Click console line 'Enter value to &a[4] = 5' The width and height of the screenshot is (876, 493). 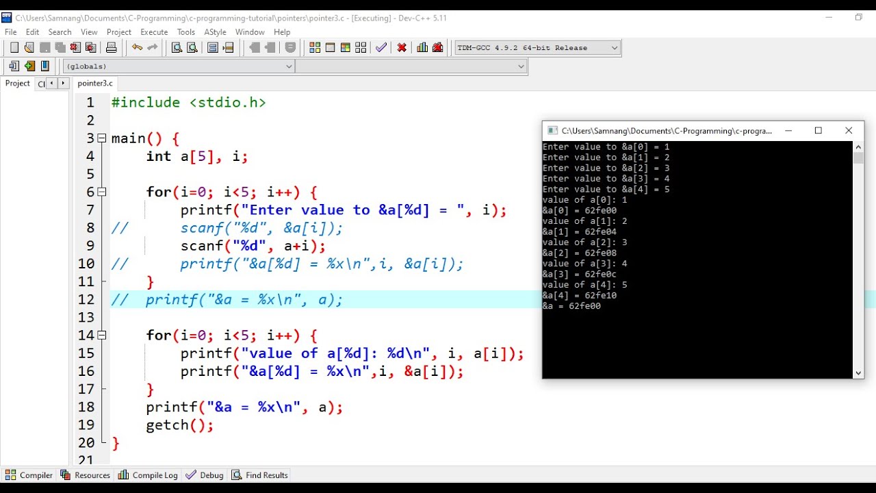click(606, 189)
